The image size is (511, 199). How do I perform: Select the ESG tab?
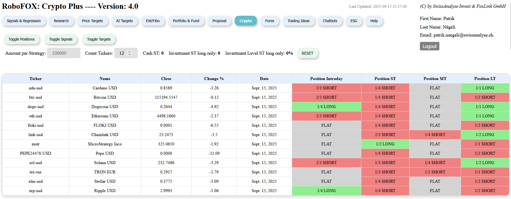point(354,21)
